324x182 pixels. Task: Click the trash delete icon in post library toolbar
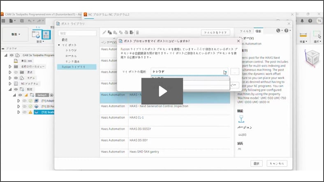(x=137, y=32)
